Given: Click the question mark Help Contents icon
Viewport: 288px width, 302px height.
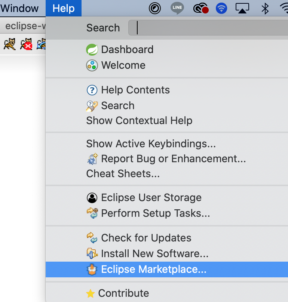Looking at the screenshot, I should pyautogui.click(x=92, y=90).
